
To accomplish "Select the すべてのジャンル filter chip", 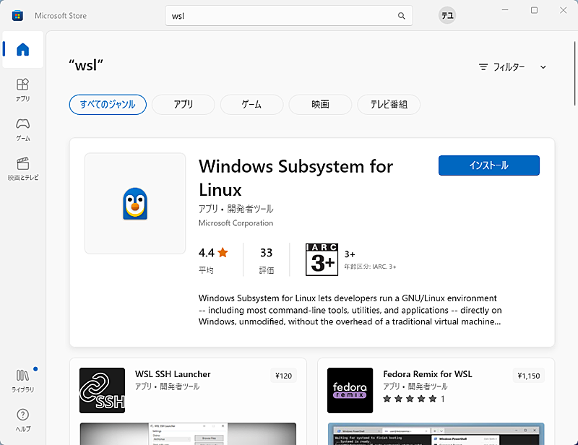I will tap(108, 104).
